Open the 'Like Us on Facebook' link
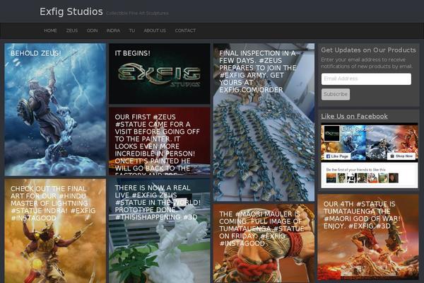 tap(354, 117)
